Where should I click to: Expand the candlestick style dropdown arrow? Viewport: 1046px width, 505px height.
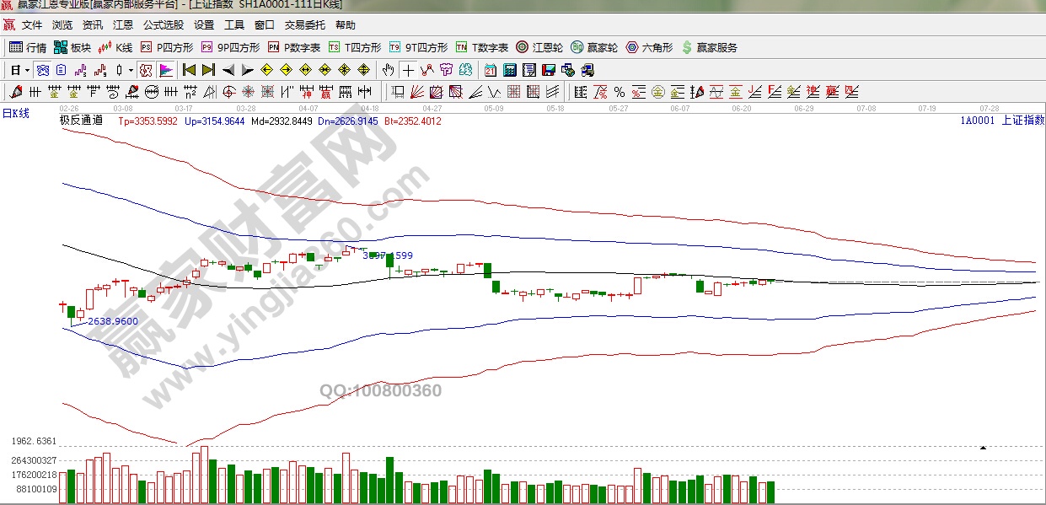point(131,70)
